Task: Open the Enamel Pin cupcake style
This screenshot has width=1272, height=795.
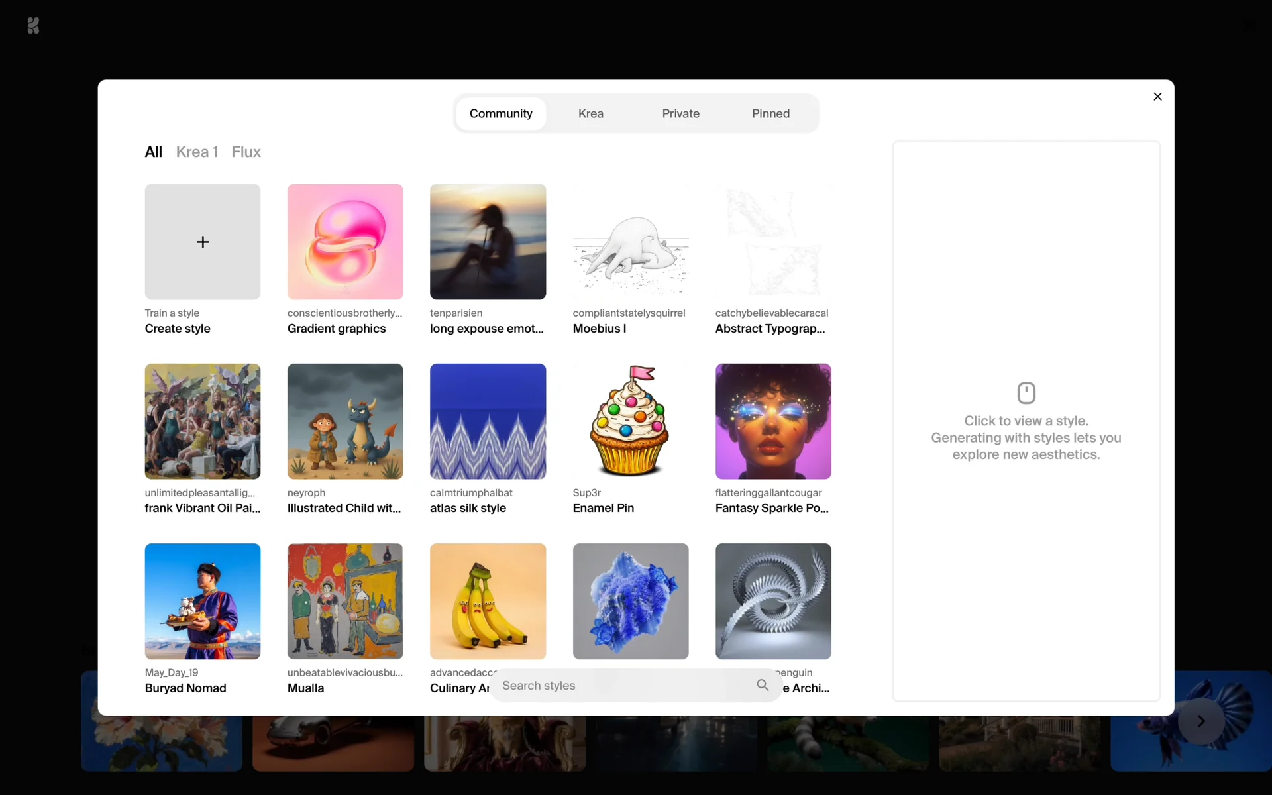Action: [x=630, y=421]
